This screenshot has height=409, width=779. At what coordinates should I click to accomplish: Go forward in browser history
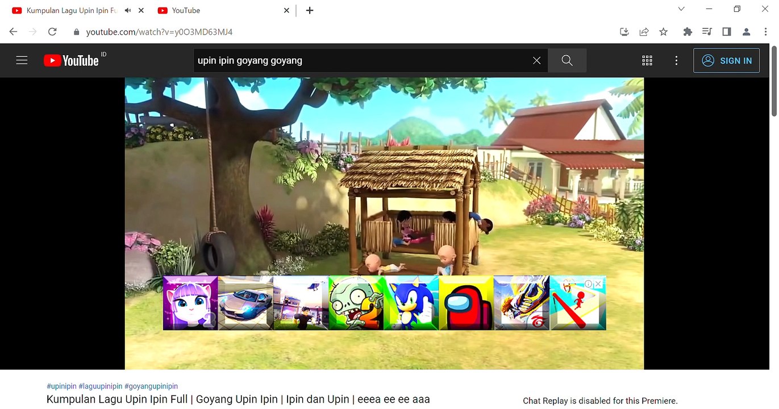[x=32, y=32]
